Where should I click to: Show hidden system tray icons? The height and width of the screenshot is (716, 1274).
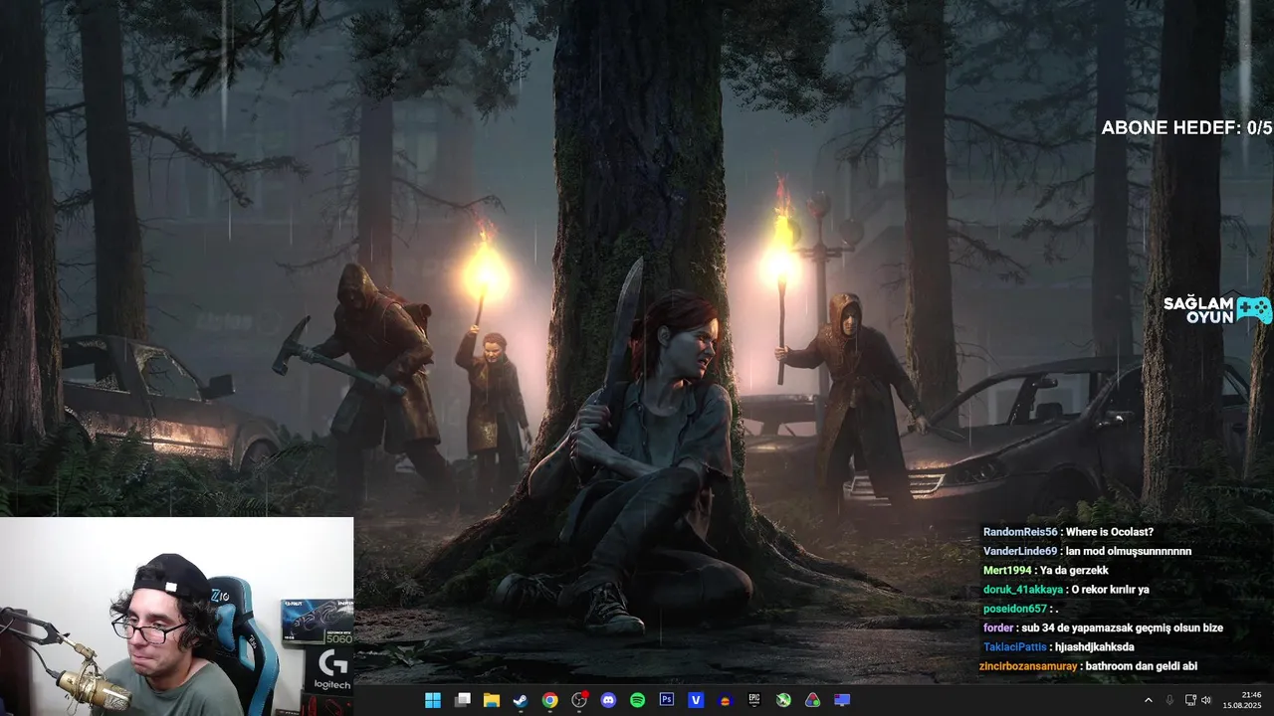(x=1148, y=700)
